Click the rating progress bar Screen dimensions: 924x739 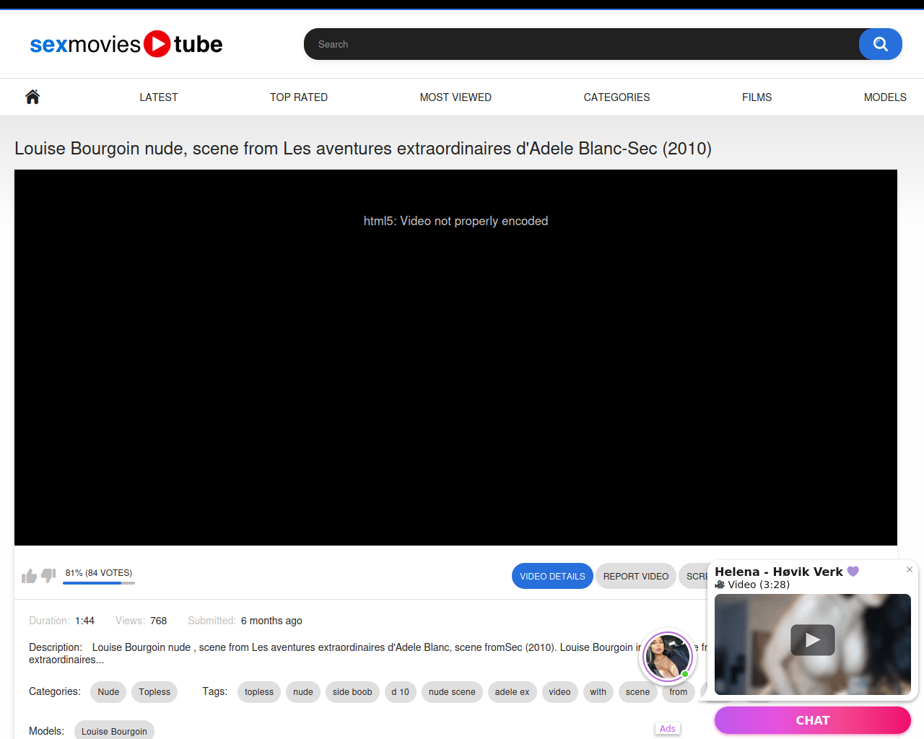point(97,583)
